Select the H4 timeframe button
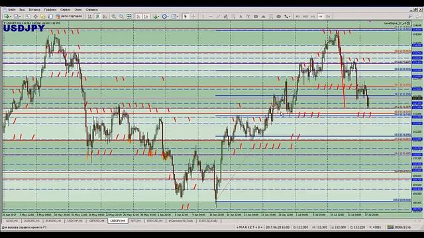 click(x=321, y=17)
